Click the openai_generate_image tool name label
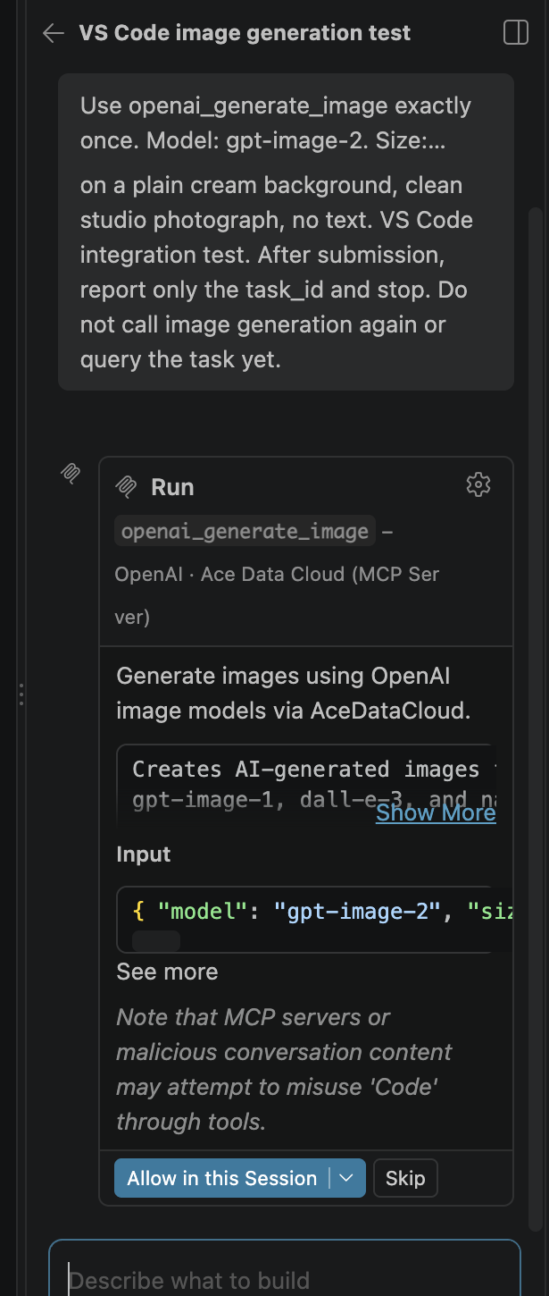The width and height of the screenshot is (549, 1296). click(245, 531)
